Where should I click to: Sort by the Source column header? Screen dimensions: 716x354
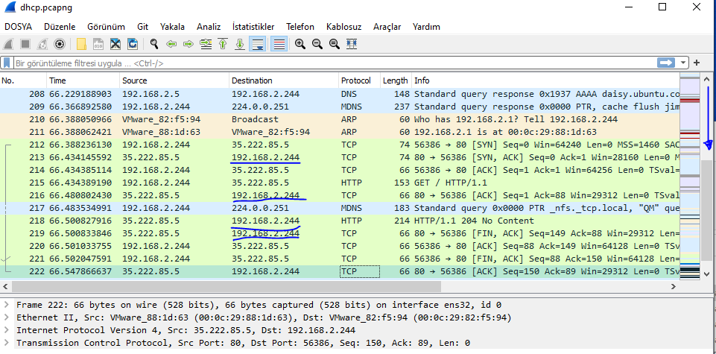(x=174, y=80)
